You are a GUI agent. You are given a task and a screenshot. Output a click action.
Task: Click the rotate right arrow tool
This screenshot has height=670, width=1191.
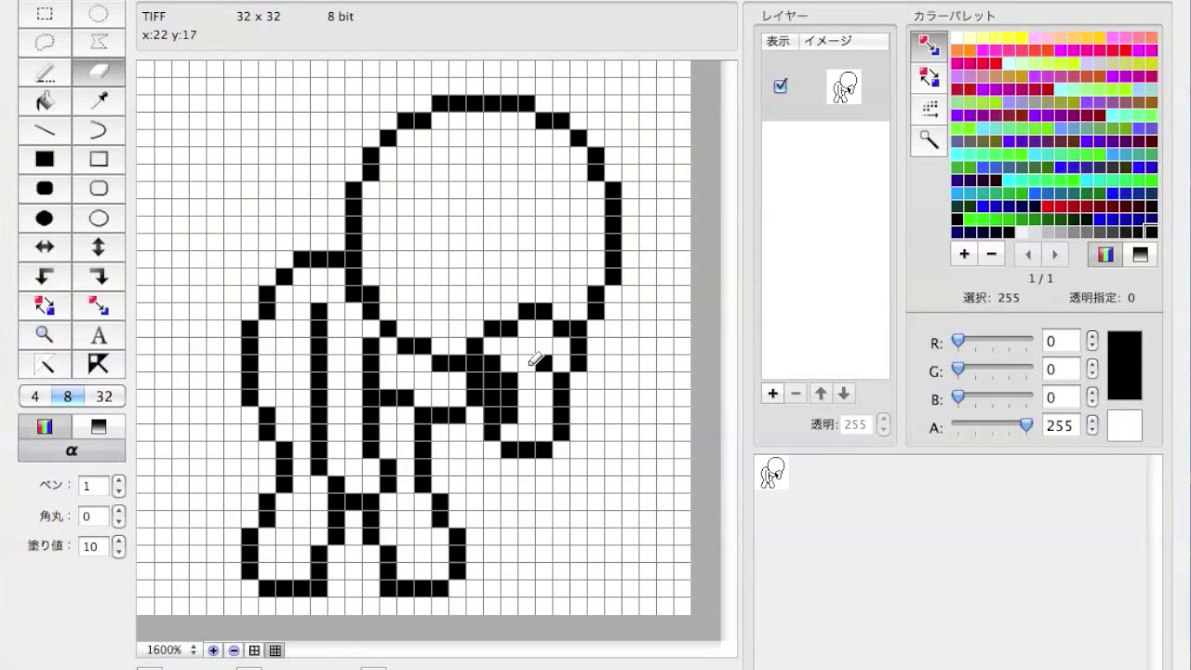[99, 276]
